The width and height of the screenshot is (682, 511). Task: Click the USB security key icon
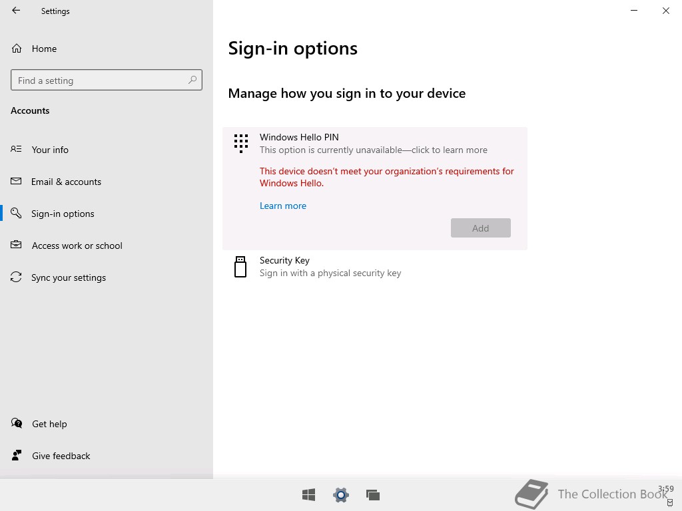(240, 266)
